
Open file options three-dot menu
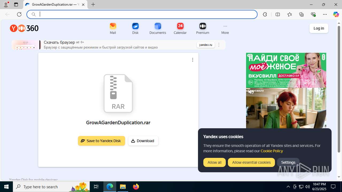(192, 60)
